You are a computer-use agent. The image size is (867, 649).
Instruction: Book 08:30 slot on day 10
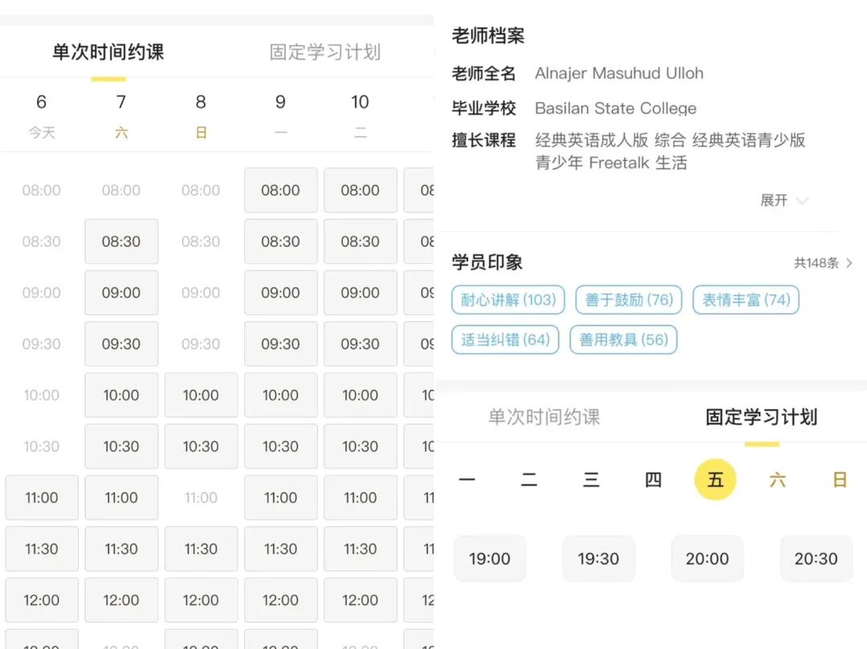point(360,241)
